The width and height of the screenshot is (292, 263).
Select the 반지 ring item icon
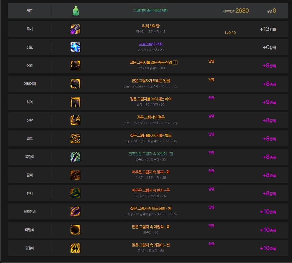pyautogui.click(x=75, y=193)
